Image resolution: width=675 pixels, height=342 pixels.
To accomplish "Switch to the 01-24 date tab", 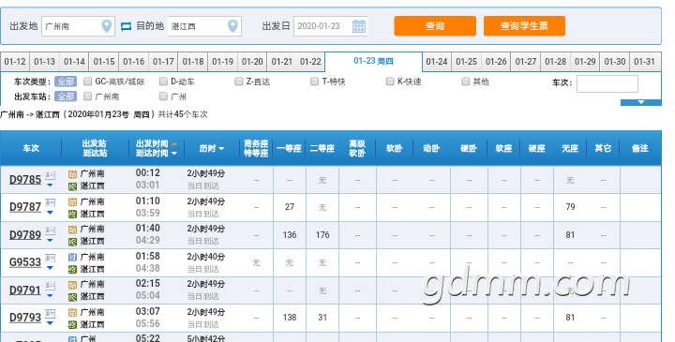I will [x=437, y=62].
